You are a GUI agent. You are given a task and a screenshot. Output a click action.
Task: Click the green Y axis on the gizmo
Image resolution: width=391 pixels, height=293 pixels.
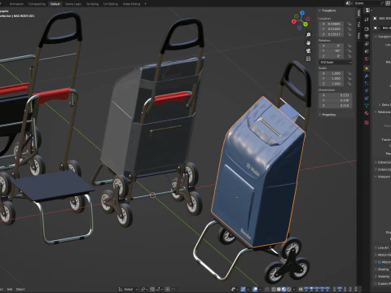click(305, 24)
